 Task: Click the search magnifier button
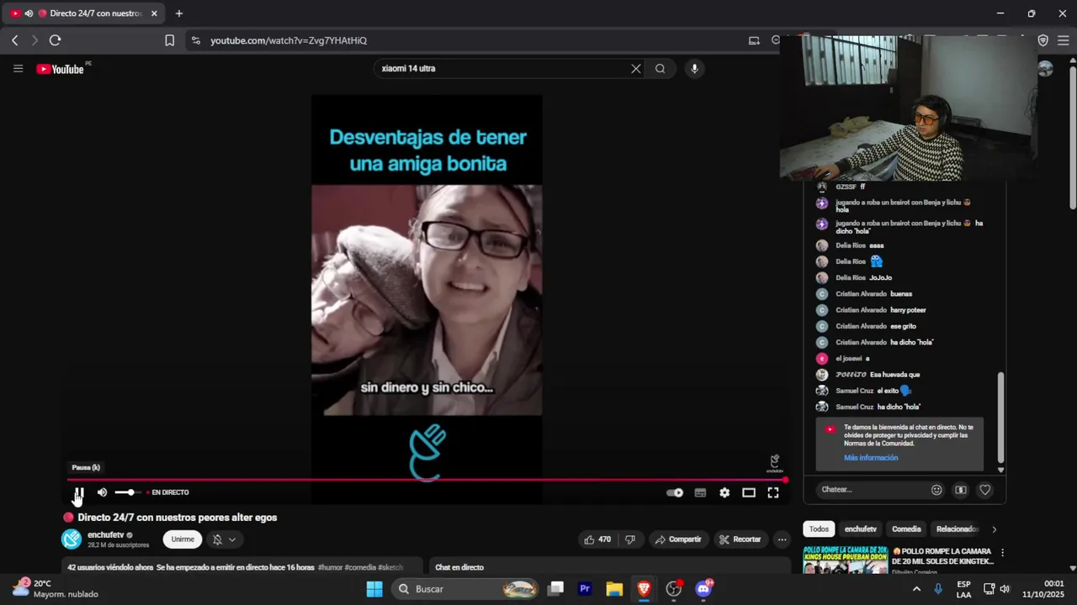pos(661,69)
